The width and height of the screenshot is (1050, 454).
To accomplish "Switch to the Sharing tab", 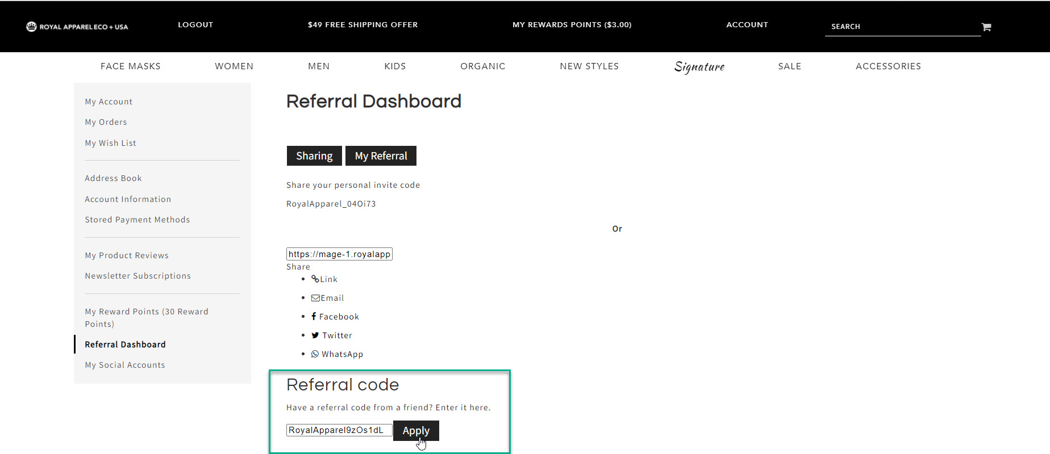I will tap(314, 156).
